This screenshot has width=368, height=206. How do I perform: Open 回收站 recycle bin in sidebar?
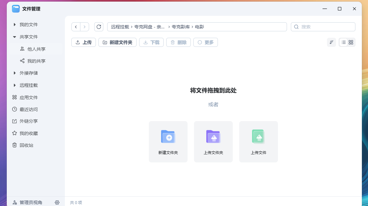26,145
